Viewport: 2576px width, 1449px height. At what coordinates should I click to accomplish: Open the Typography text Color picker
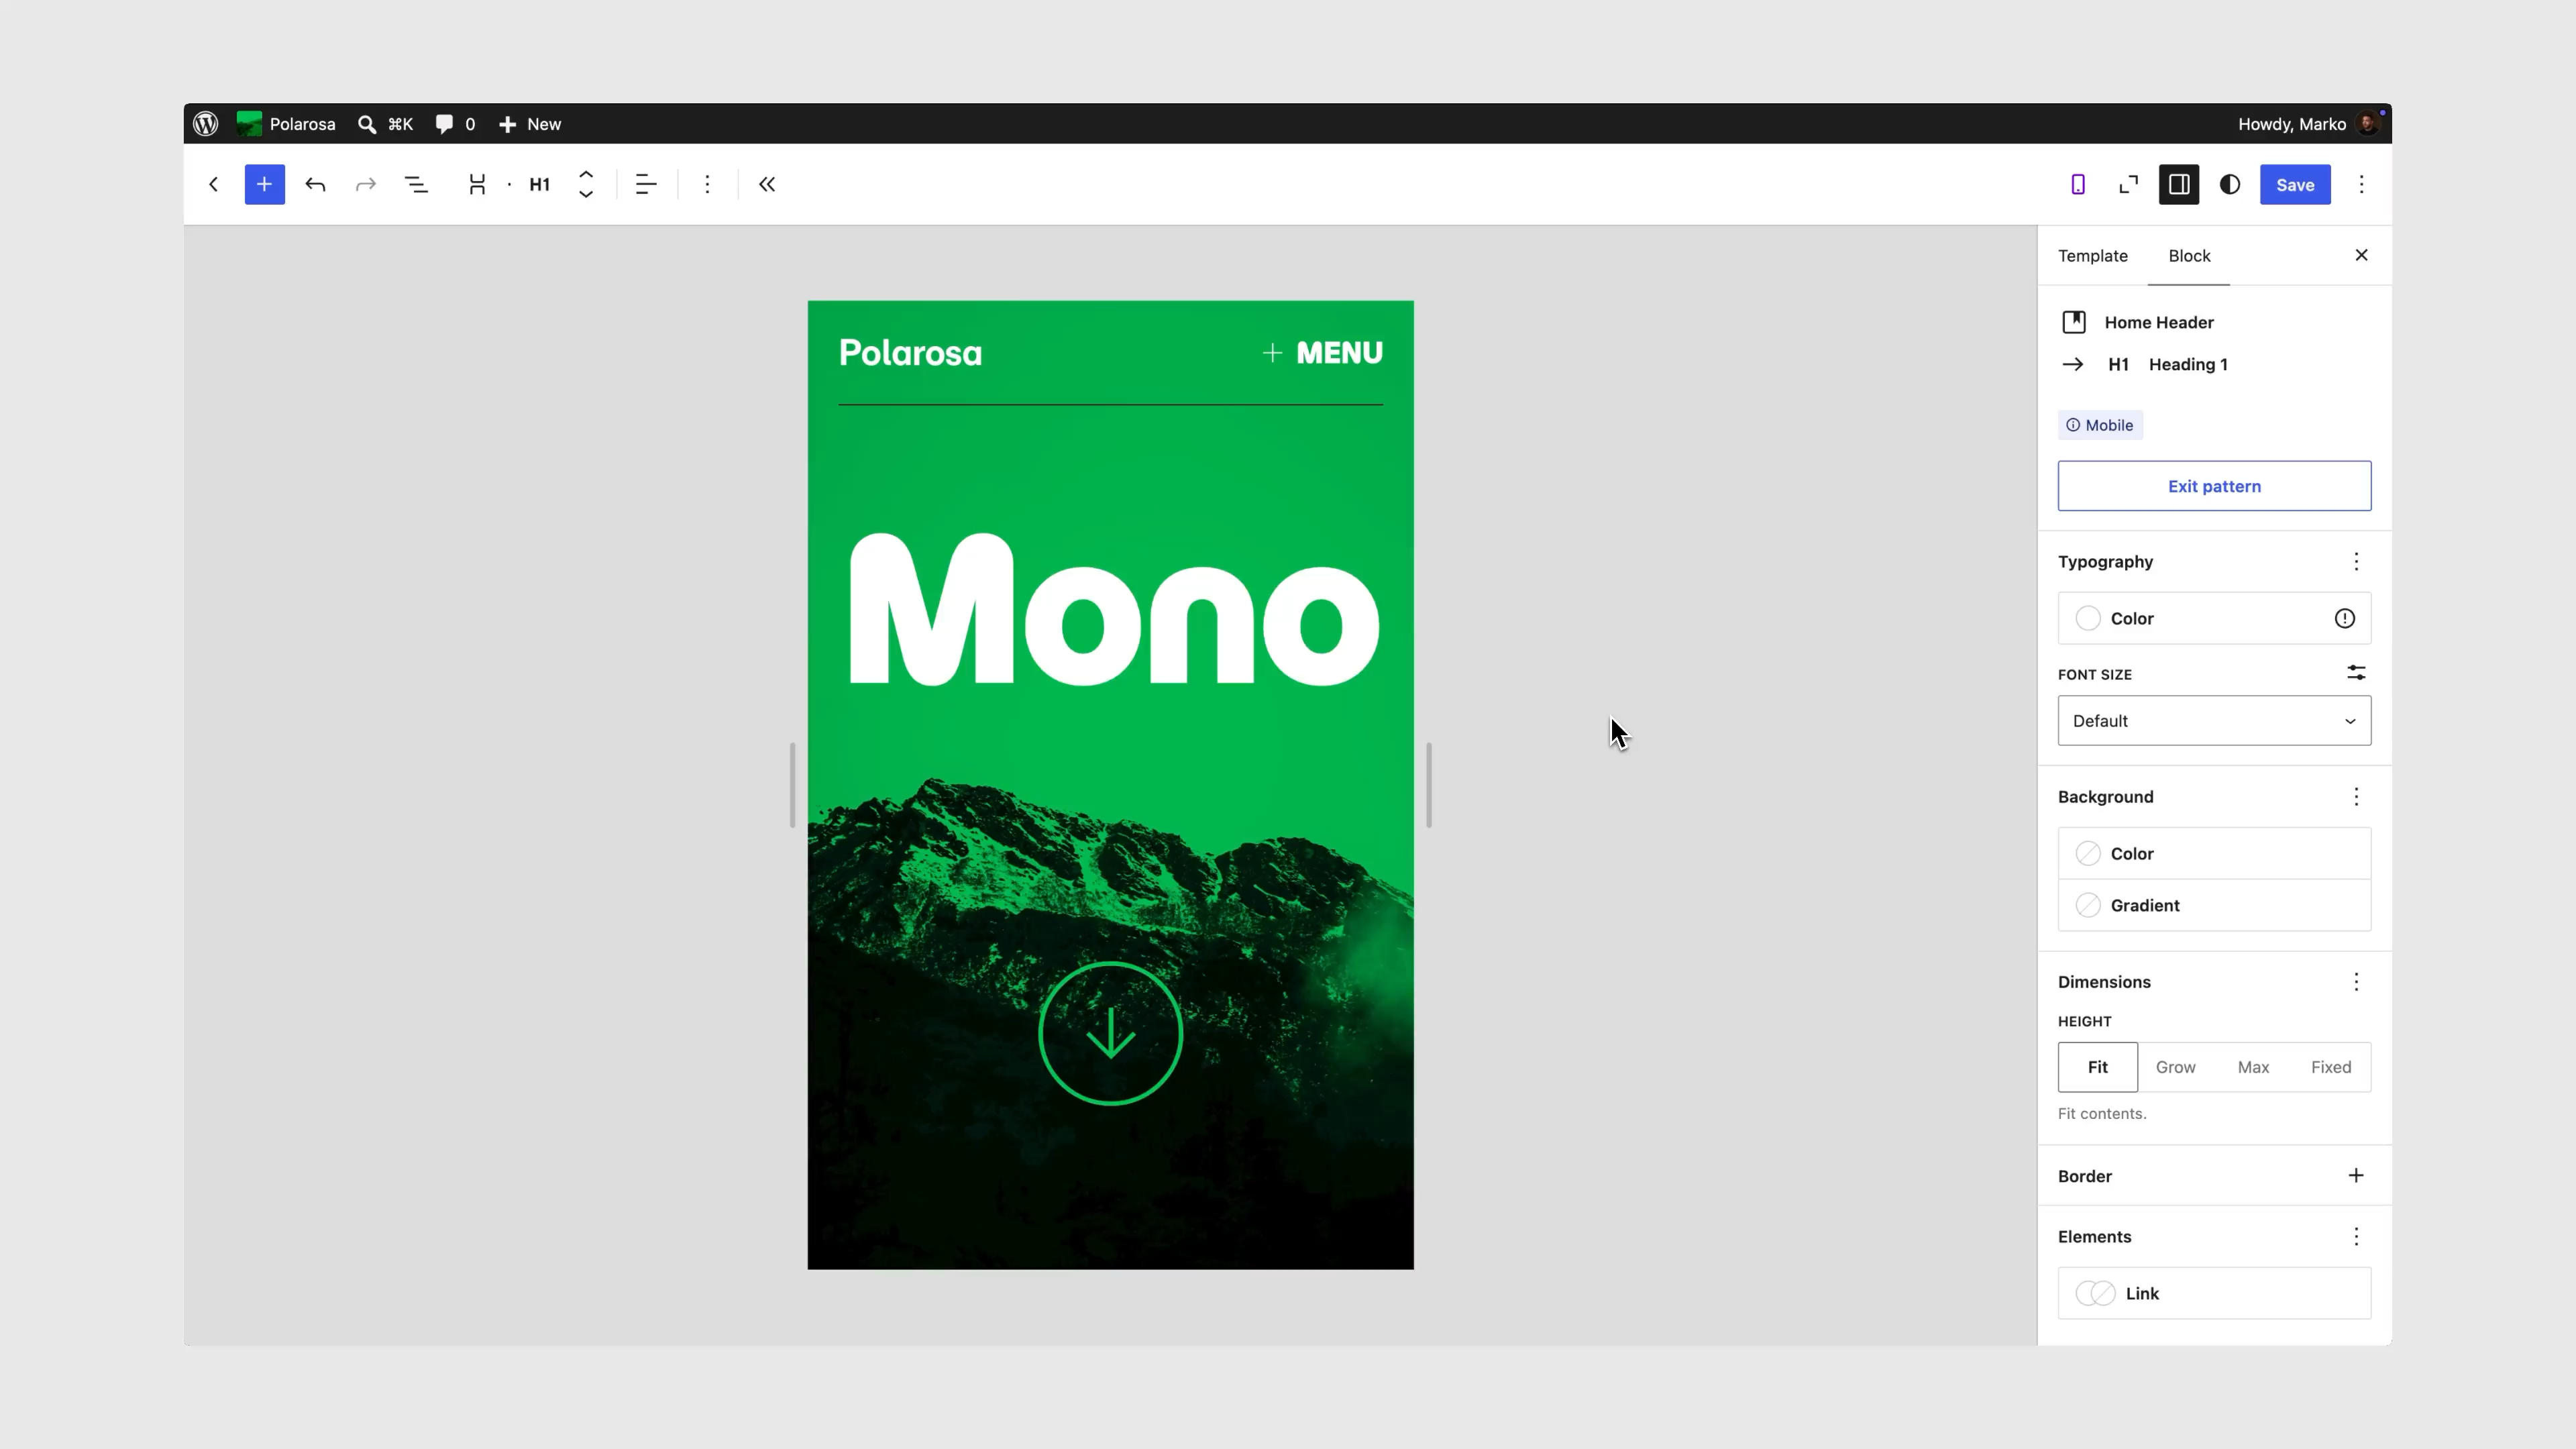[x=2214, y=618]
